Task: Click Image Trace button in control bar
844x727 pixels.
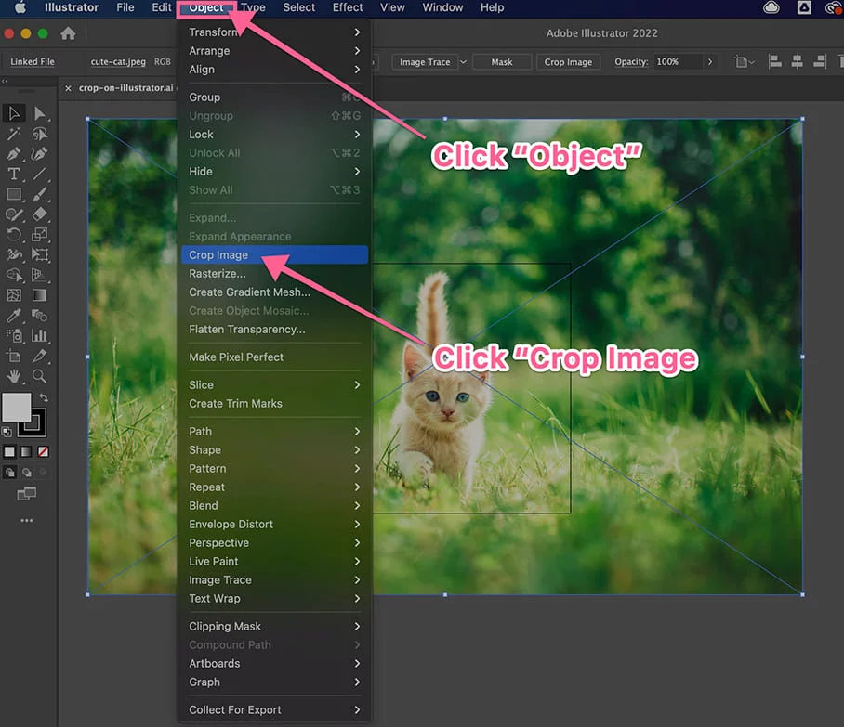Action: tap(425, 62)
